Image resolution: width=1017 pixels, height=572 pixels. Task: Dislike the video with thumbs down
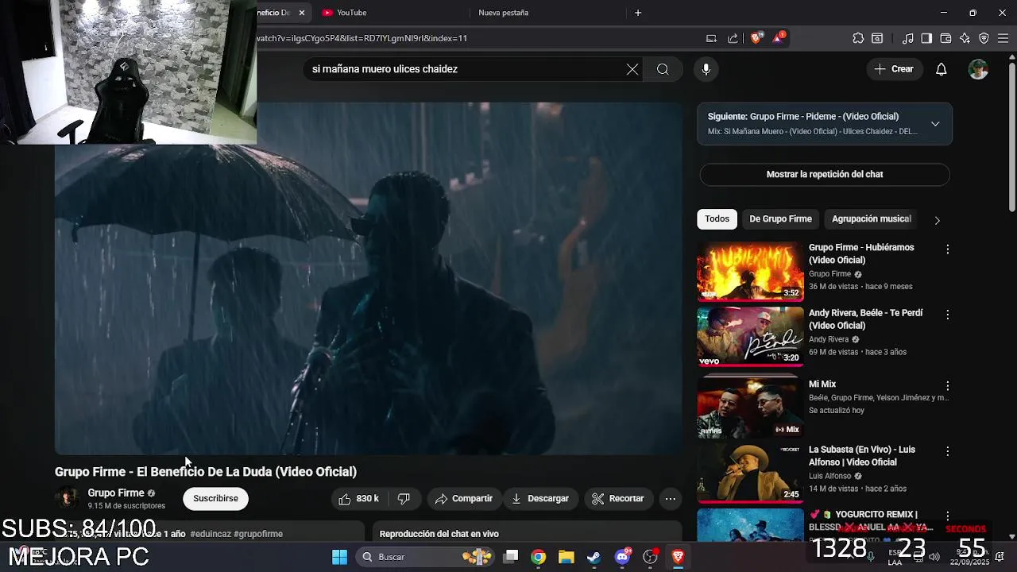point(404,499)
